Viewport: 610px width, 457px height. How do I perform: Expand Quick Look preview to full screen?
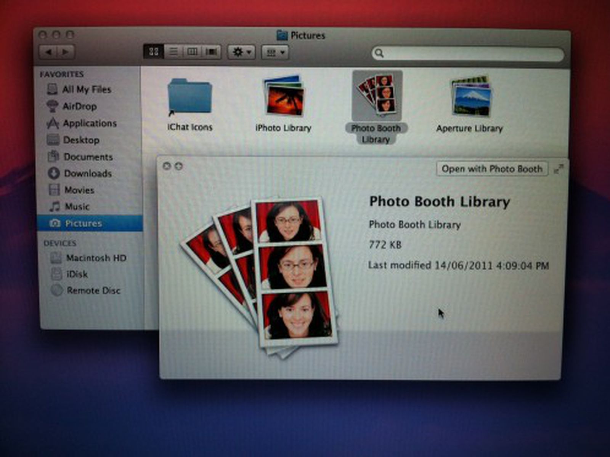(x=558, y=169)
